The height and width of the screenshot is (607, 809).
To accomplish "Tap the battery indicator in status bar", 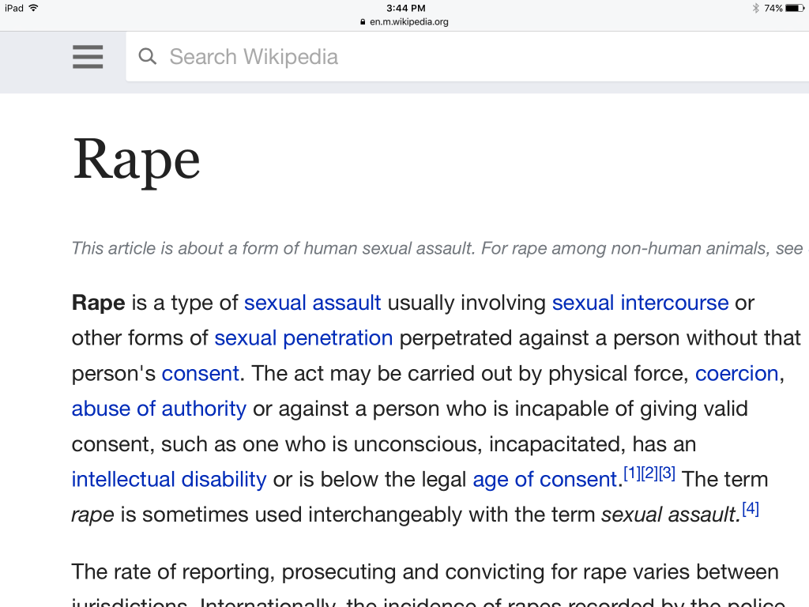I will pos(795,8).
